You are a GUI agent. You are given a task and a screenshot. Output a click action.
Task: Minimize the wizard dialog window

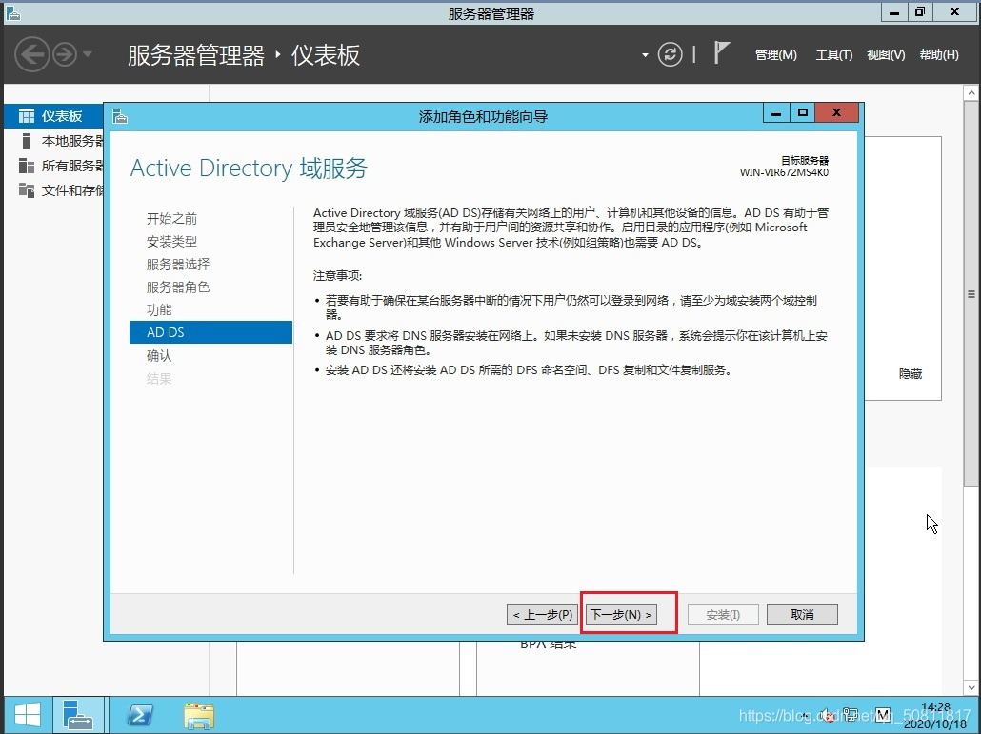point(776,113)
